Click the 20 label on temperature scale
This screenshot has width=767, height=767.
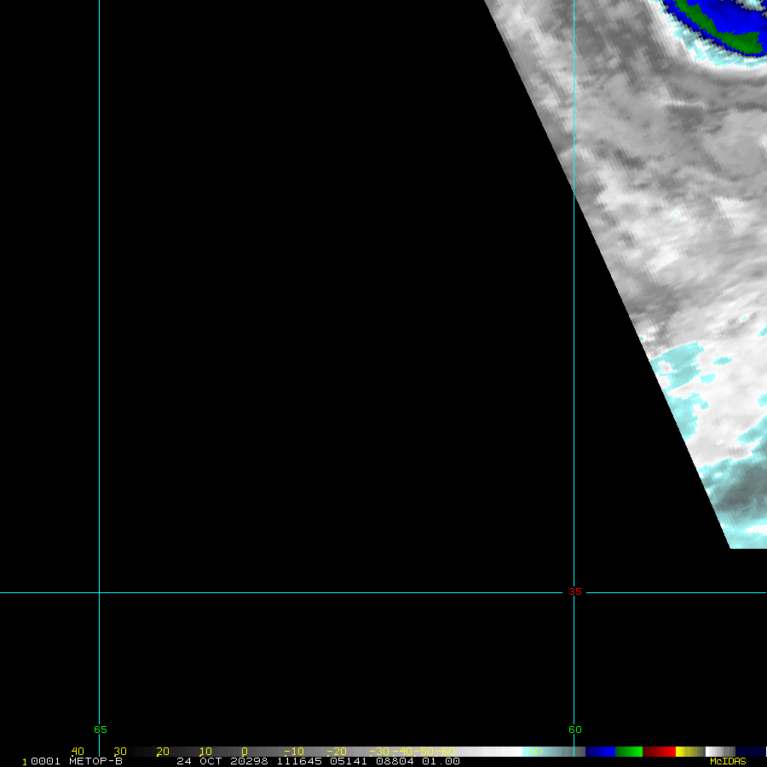tap(163, 752)
